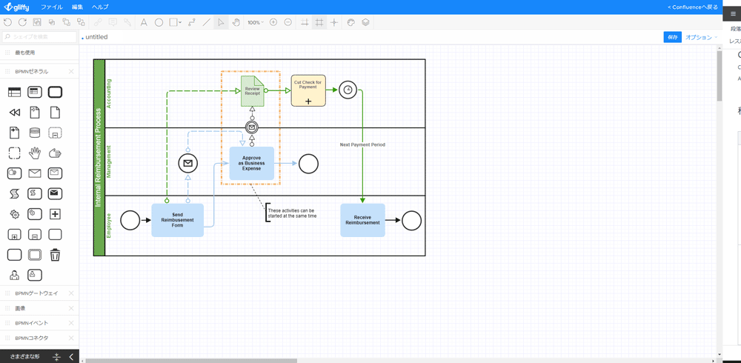This screenshot has width=741, height=363.
Task: Open the ファイル menu
Action: click(50, 7)
